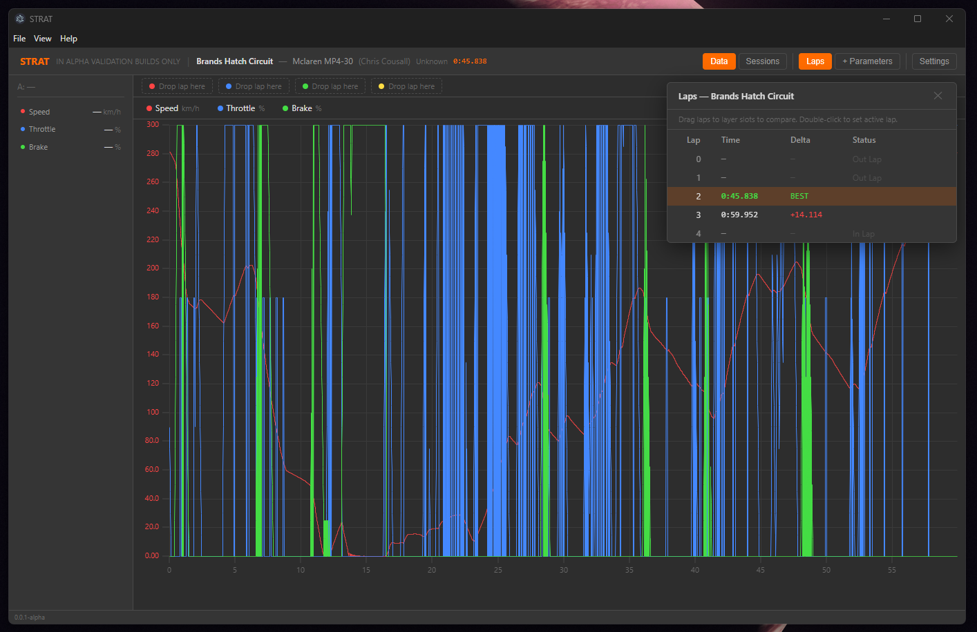The image size is (977, 632).
Task: Open Settings from the toolbar
Action: pos(934,61)
